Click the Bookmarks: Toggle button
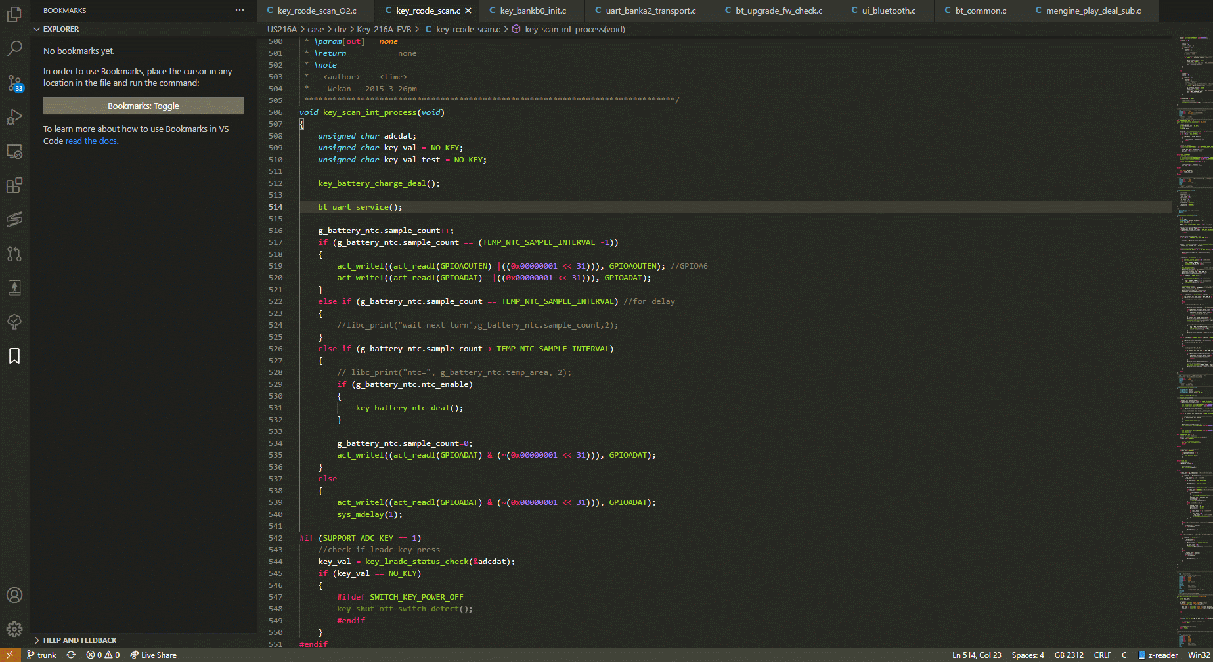Screen dimensions: 1213x662 point(143,106)
